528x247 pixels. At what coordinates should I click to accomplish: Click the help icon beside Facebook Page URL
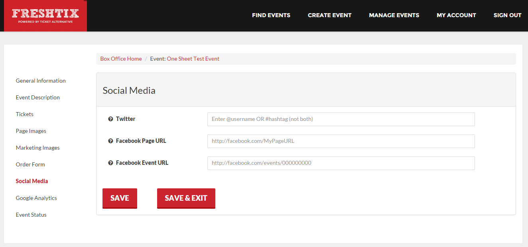coord(110,141)
